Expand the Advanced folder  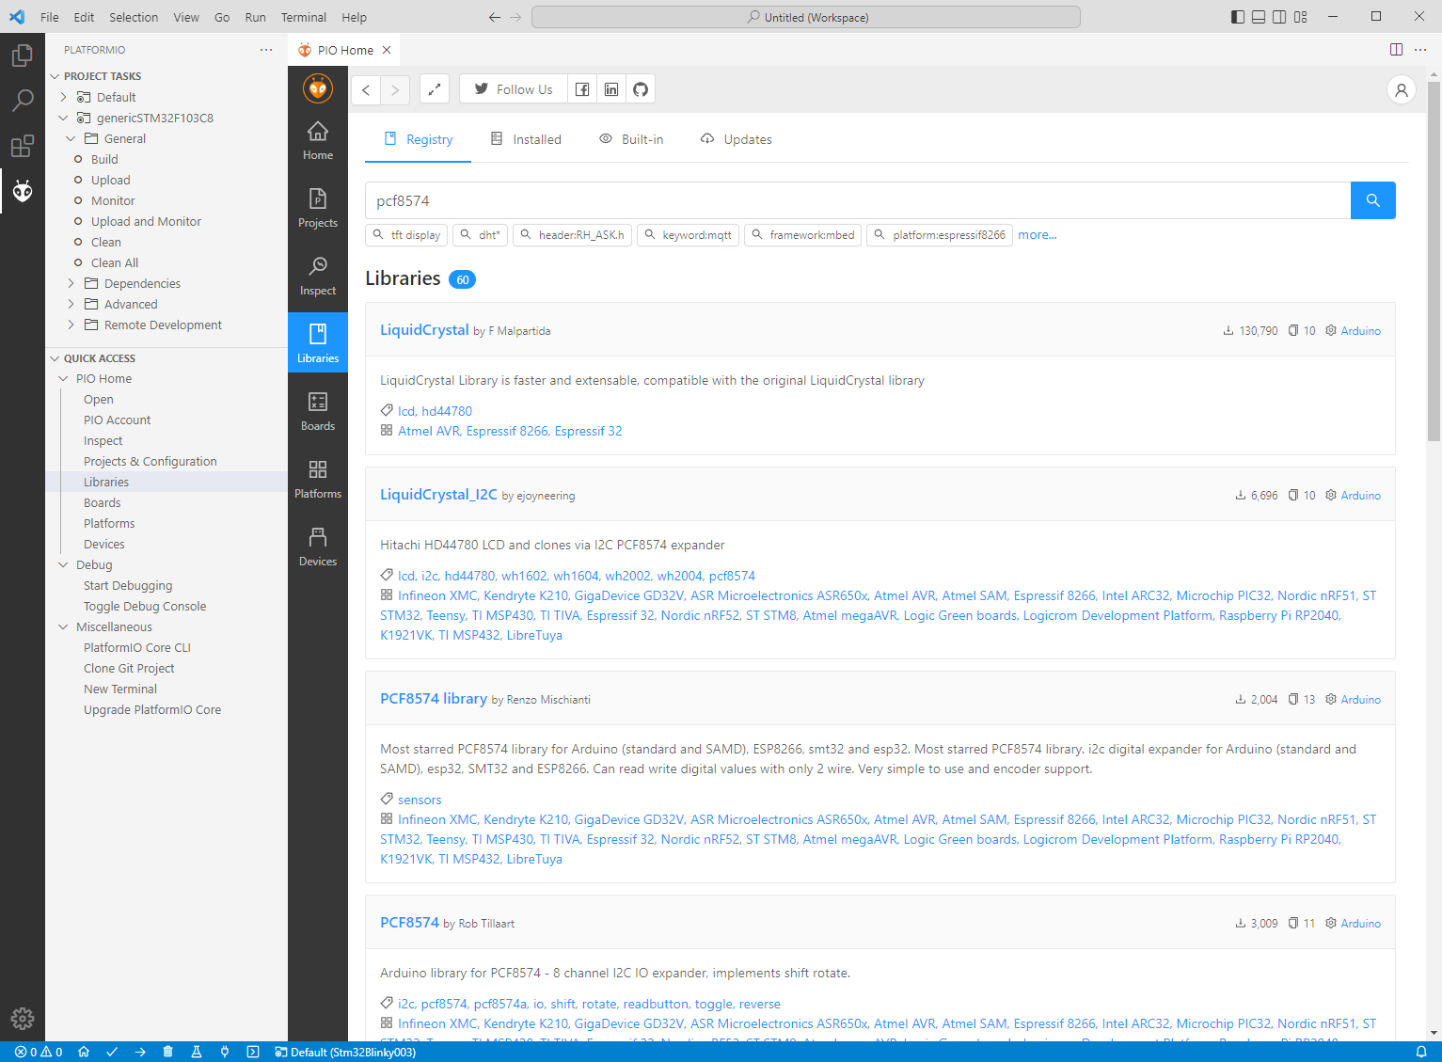point(71,304)
